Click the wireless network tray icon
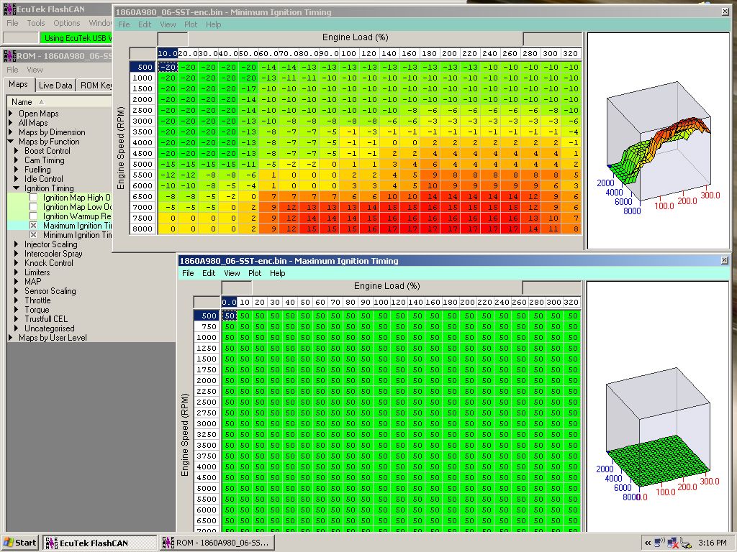This screenshot has width=737, height=552. [x=660, y=543]
